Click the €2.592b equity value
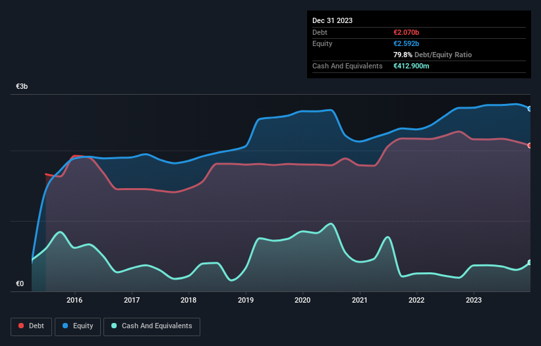Screen dimensions: 541x346 pos(406,43)
